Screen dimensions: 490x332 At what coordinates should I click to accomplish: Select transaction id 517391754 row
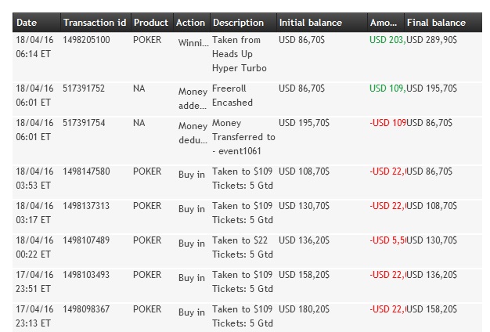click(84, 124)
